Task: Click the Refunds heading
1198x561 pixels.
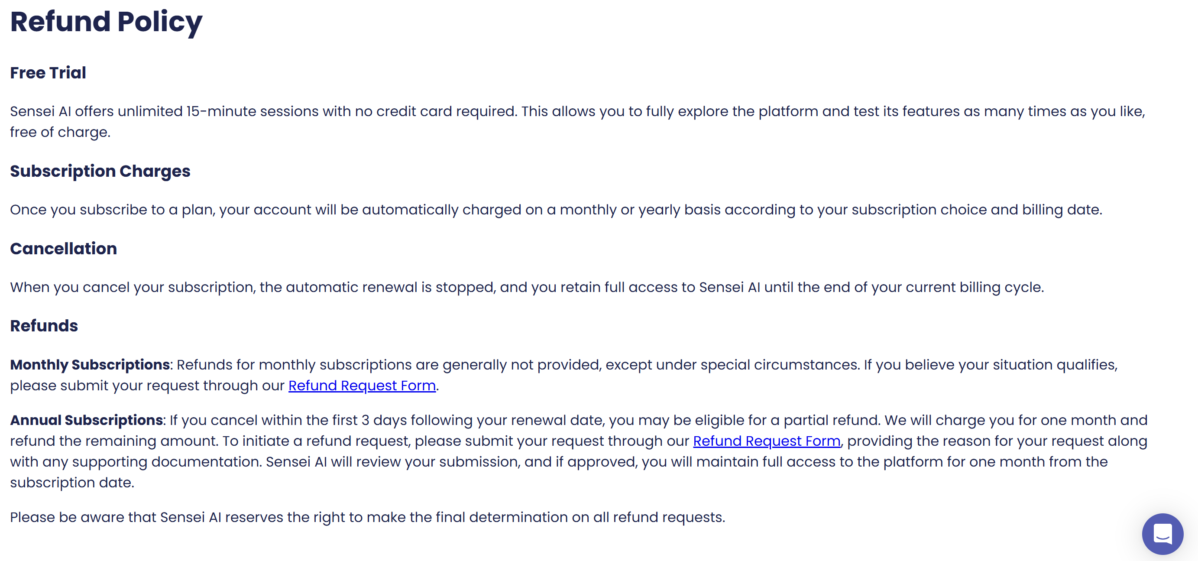Action: pyautogui.click(x=44, y=326)
